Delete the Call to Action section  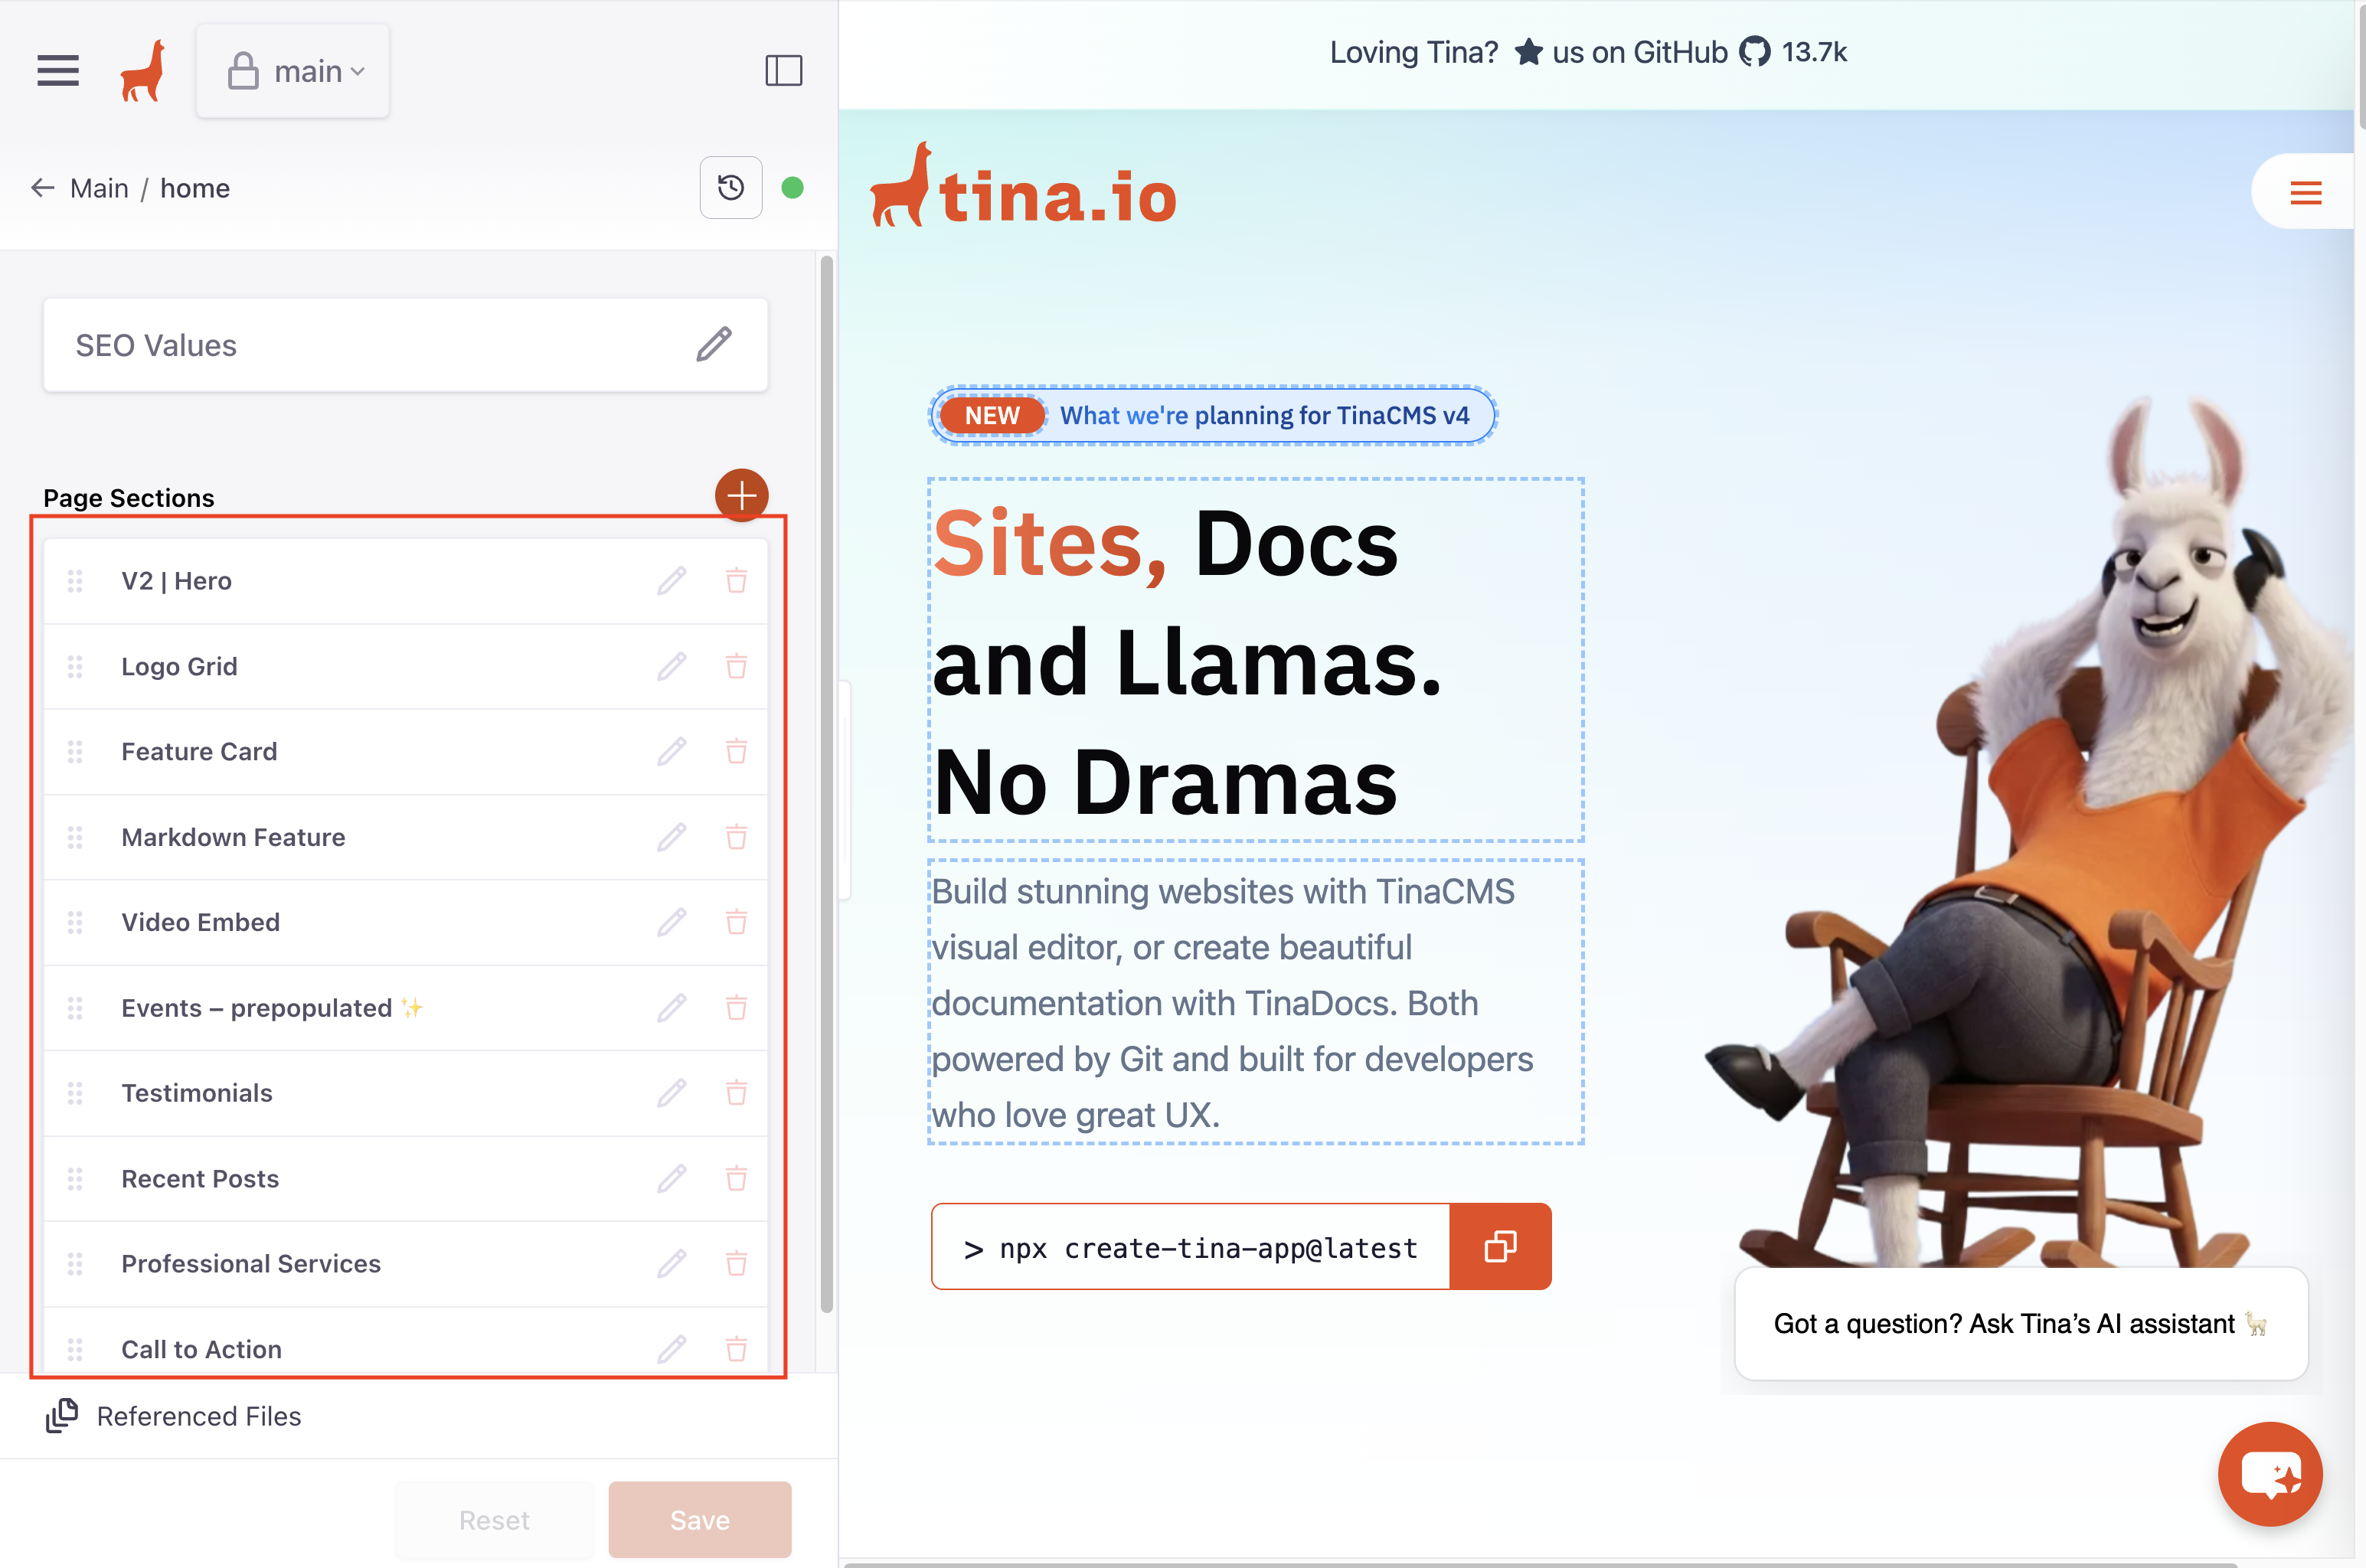pos(736,1349)
